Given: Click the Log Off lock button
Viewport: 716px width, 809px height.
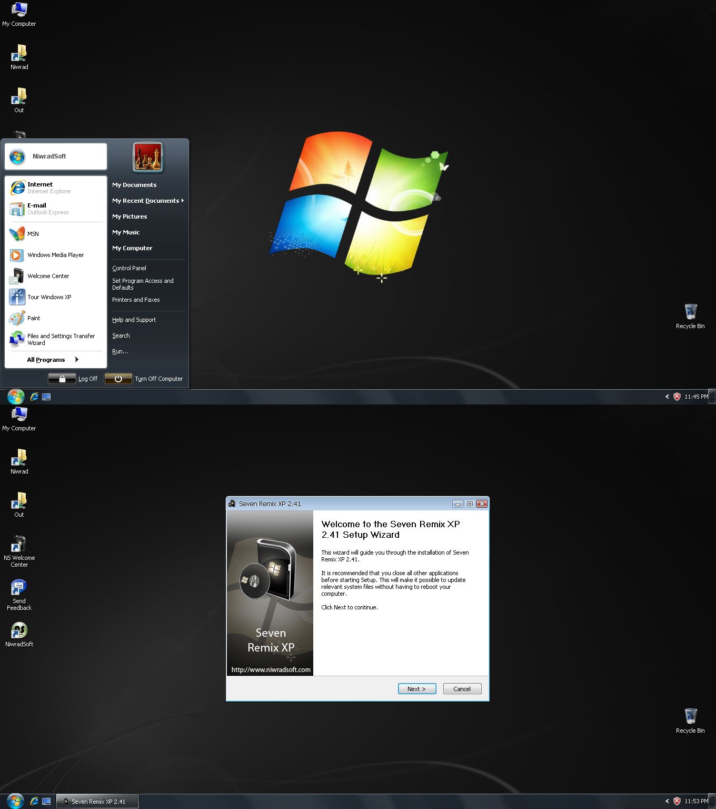Looking at the screenshot, I should click(x=62, y=379).
